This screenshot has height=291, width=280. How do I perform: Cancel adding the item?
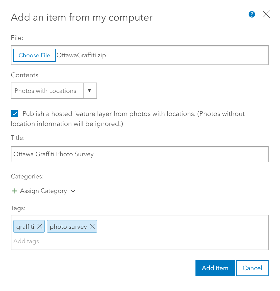(252, 268)
